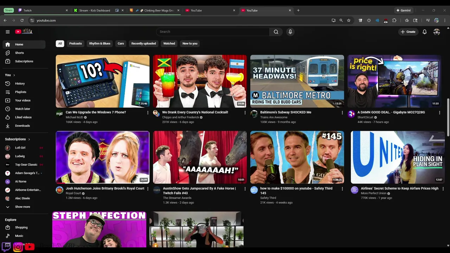The width and height of the screenshot is (450, 253).
Task: Open options for Safety Third 145 video
Action: (x=342, y=189)
